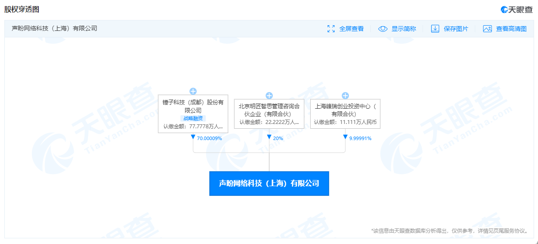Click the eye icon for 显示简称
The width and height of the screenshot is (538, 244).
click(382, 29)
